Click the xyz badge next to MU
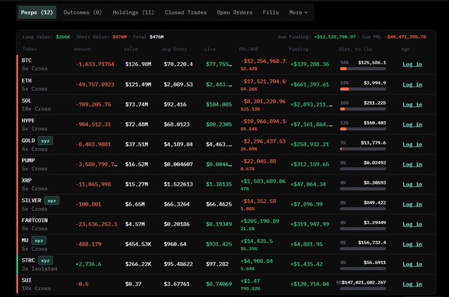Image resolution: width=449 pixels, height=297 pixels. pyautogui.click(x=38, y=240)
